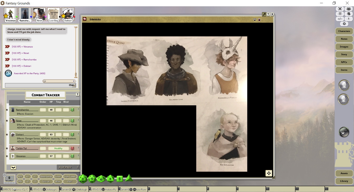Screen dimensions: 354x192
Task: Toggle Ramshambo's active turn indicator dot
Action: click(x=7, y=110)
